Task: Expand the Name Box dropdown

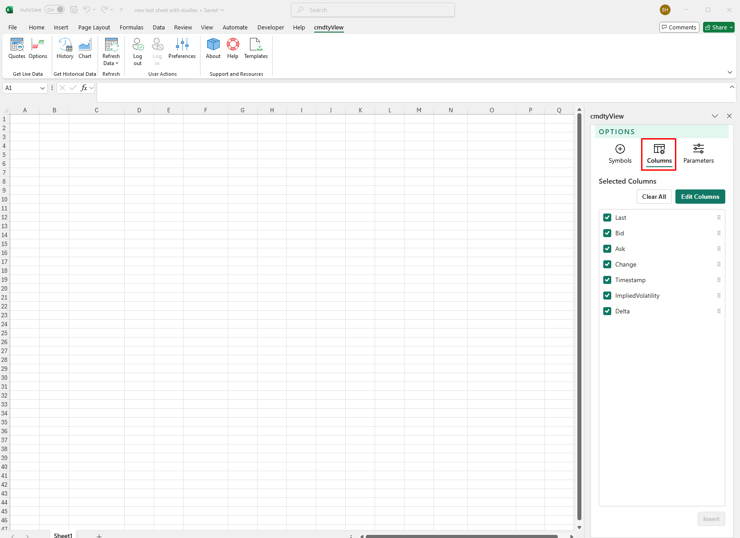Action: pos(42,88)
